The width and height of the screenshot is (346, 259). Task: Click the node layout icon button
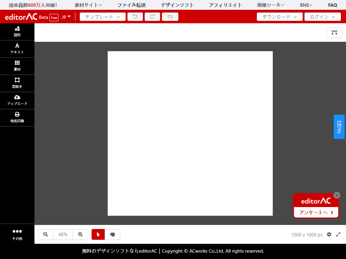[x=334, y=33]
